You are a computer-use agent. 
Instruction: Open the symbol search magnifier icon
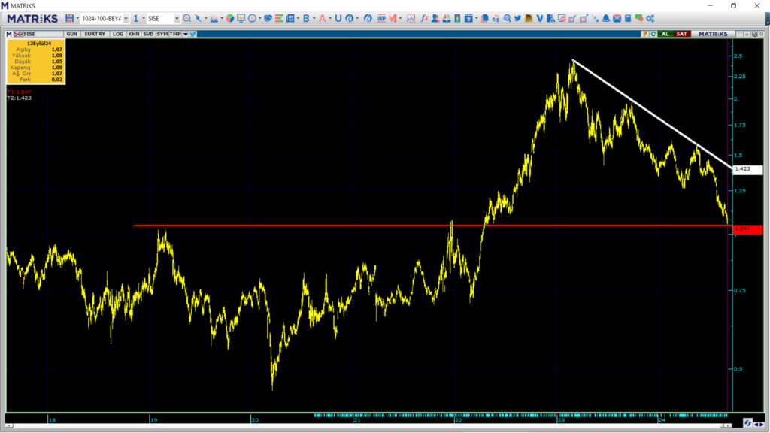pyautogui.click(x=186, y=18)
